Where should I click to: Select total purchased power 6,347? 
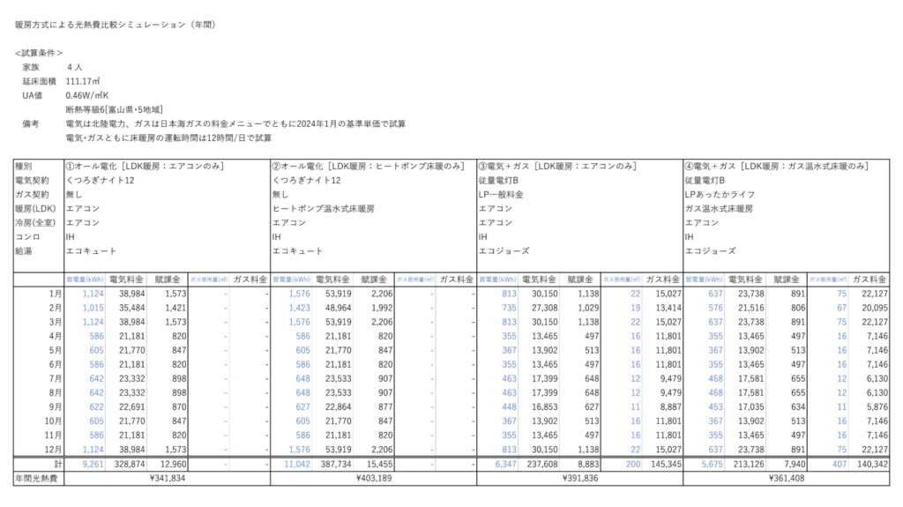click(x=505, y=465)
